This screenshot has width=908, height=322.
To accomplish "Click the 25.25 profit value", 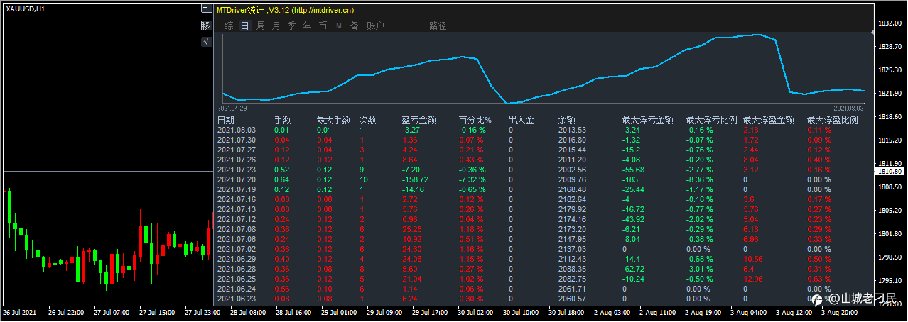I will click(412, 229).
